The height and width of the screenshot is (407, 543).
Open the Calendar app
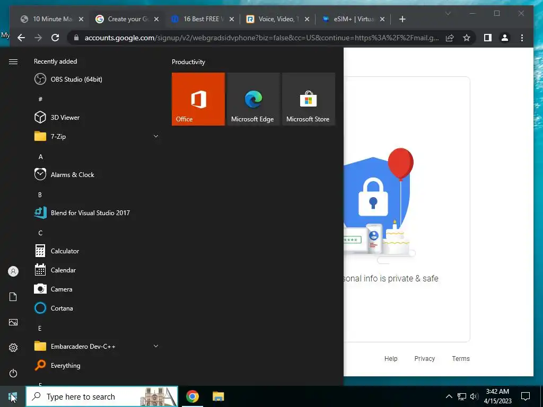[97, 270]
